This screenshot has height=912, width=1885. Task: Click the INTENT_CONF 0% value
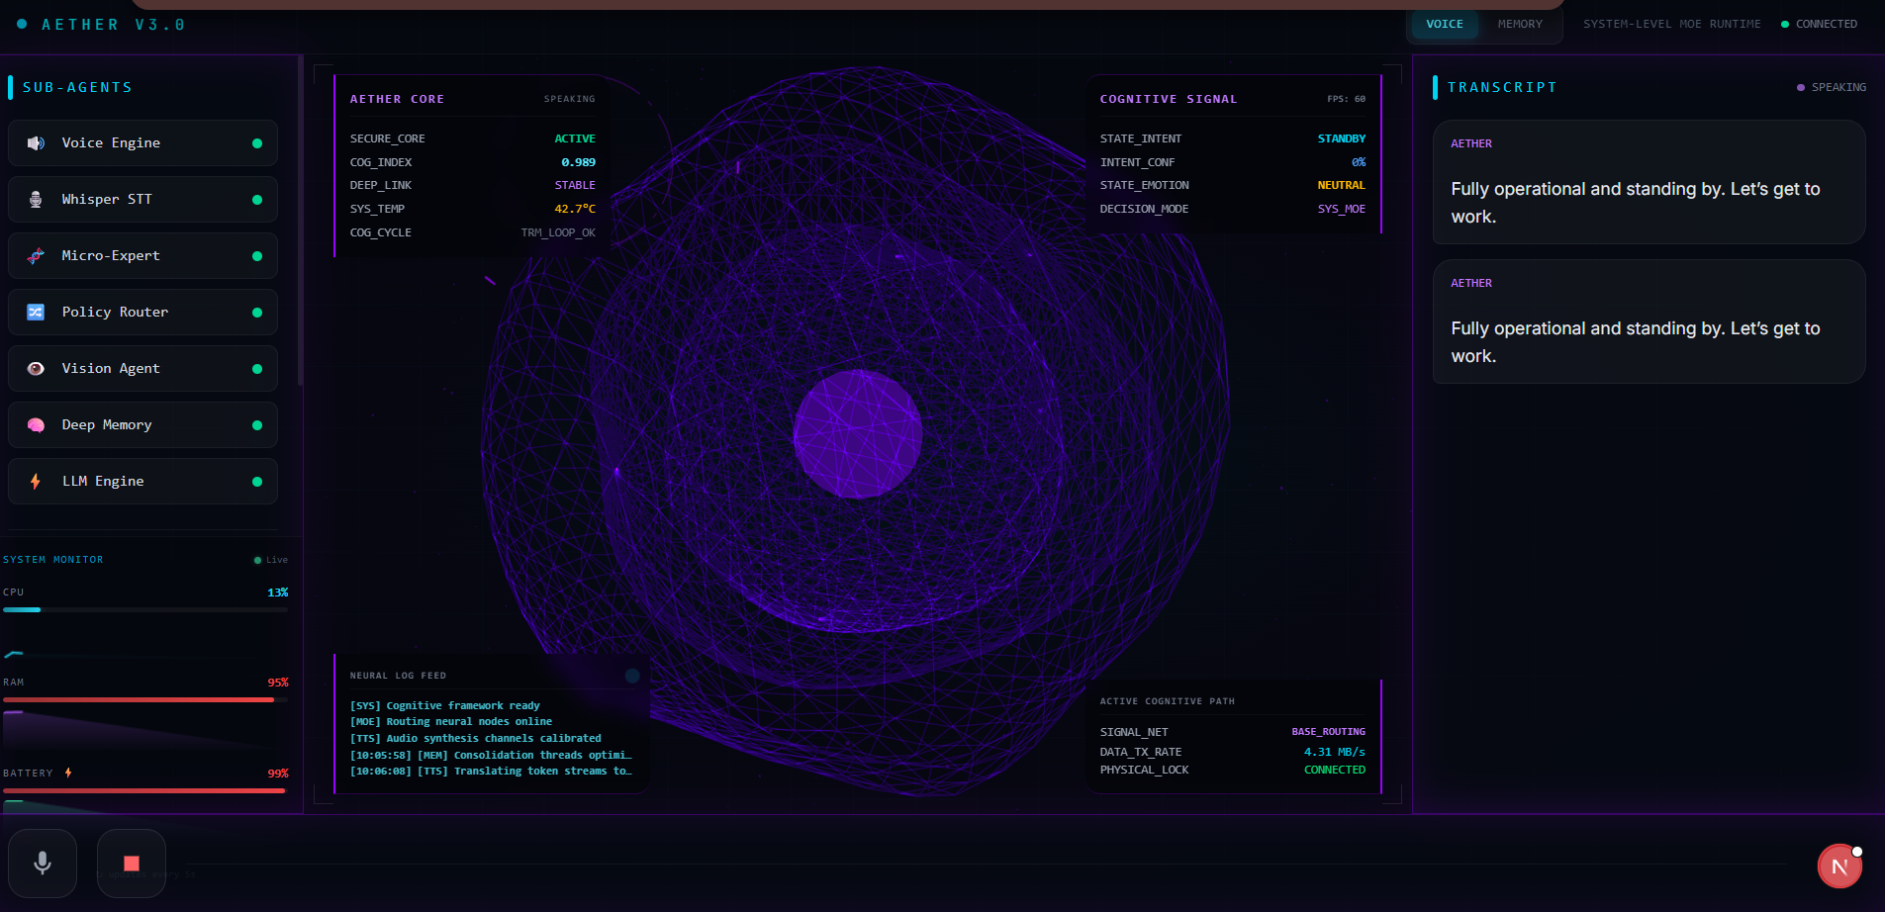[x=1359, y=162]
